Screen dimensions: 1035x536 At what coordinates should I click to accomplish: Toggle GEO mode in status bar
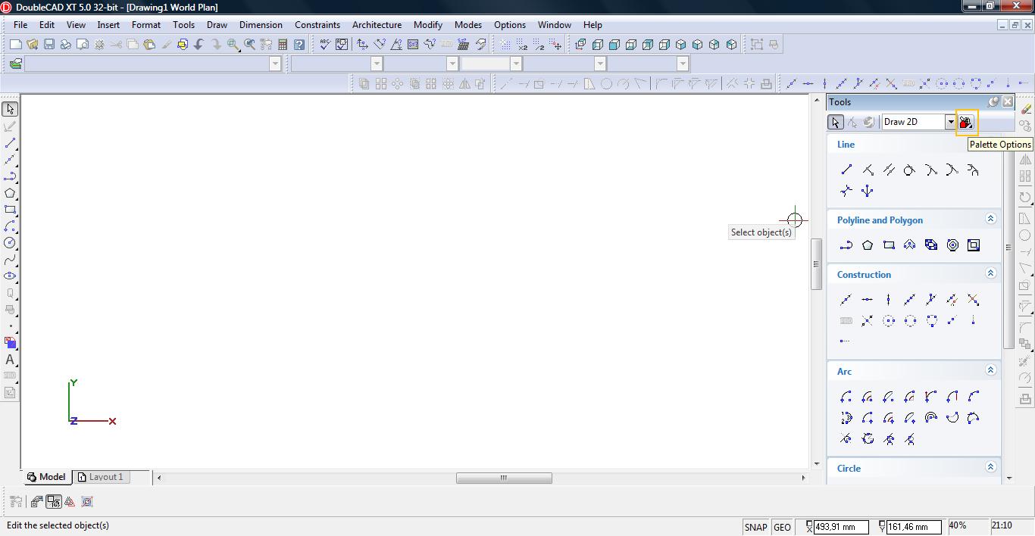point(782,527)
